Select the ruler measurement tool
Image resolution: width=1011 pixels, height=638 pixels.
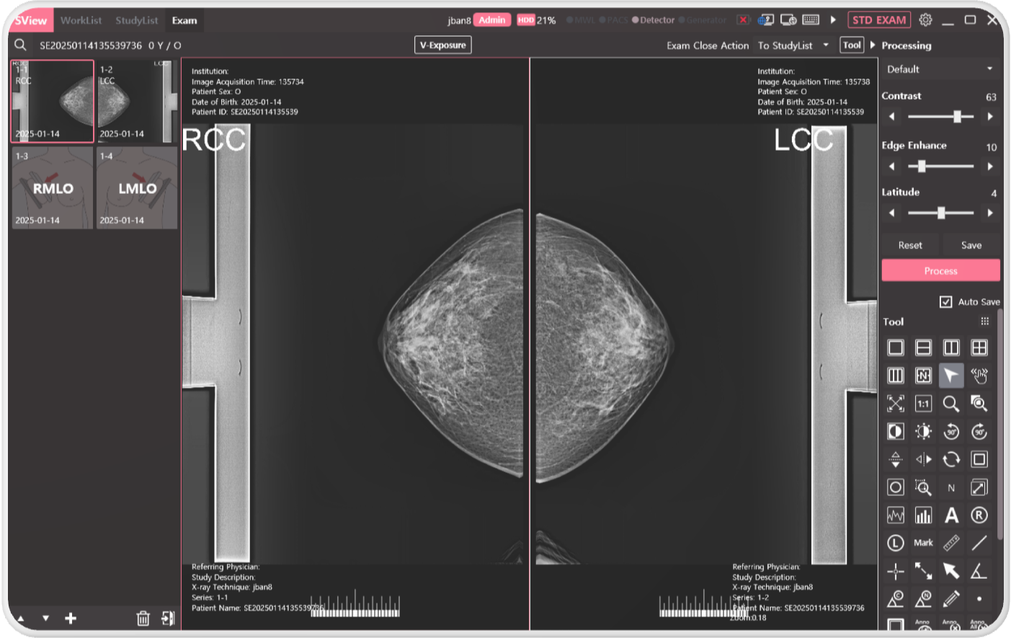coord(951,543)
